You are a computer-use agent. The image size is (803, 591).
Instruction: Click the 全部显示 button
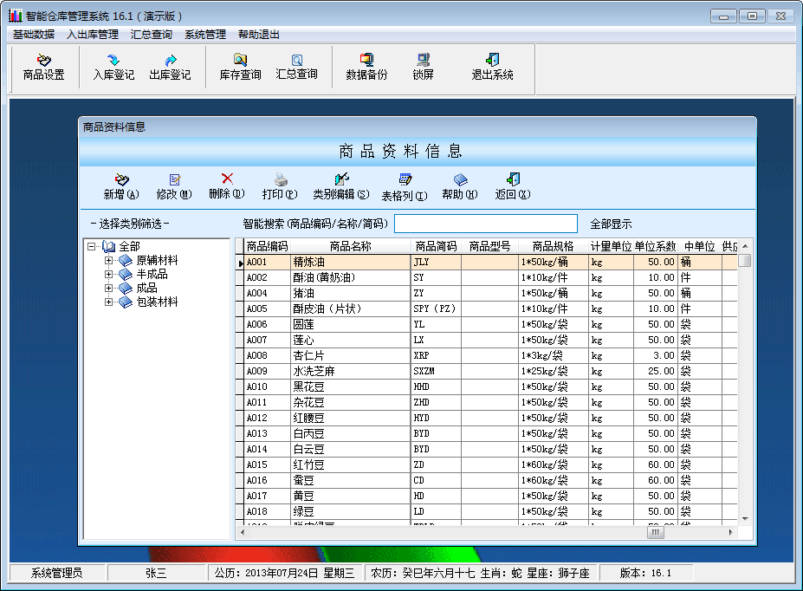coord(611,224)
